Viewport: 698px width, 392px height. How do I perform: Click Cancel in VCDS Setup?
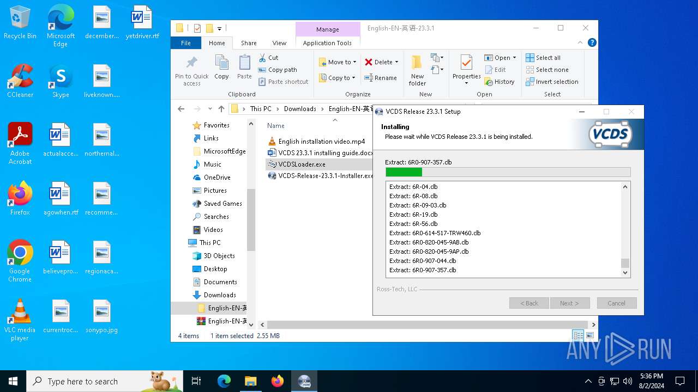pyautogui.click(x=616, y=303)
